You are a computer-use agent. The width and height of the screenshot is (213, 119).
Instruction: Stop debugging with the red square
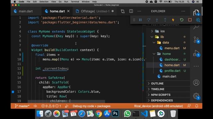click(190, 20)
